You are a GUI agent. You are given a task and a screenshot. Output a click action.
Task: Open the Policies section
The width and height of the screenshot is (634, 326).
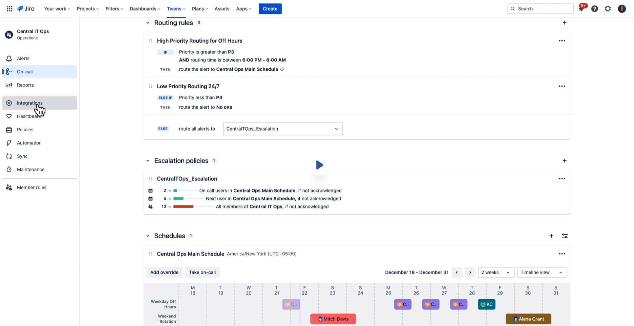[25, 130]
